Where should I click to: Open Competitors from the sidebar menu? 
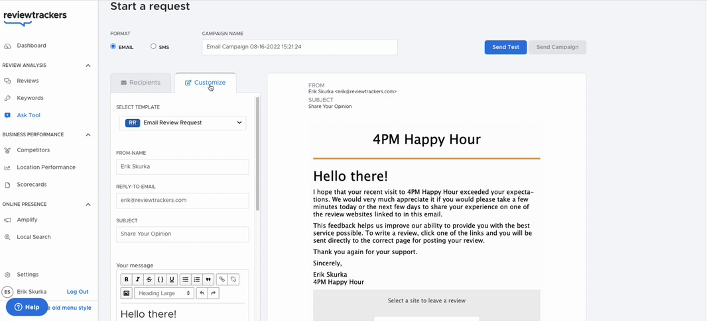point(33,150)
